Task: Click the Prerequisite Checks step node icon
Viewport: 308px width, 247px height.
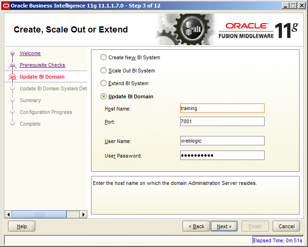Action: pyautogui.click(x=13, y=65)
